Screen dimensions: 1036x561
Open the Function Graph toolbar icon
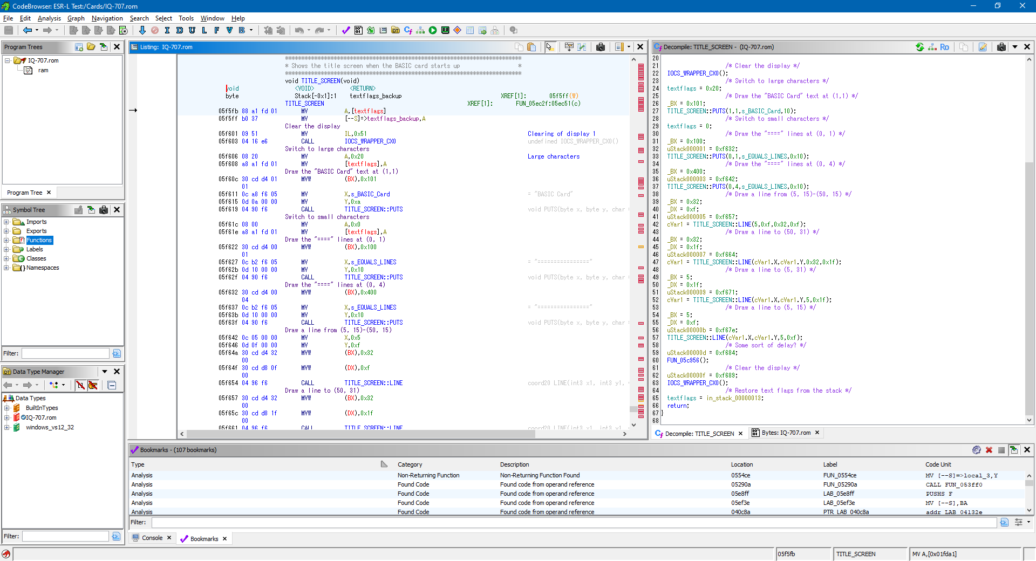click(420, 30)
